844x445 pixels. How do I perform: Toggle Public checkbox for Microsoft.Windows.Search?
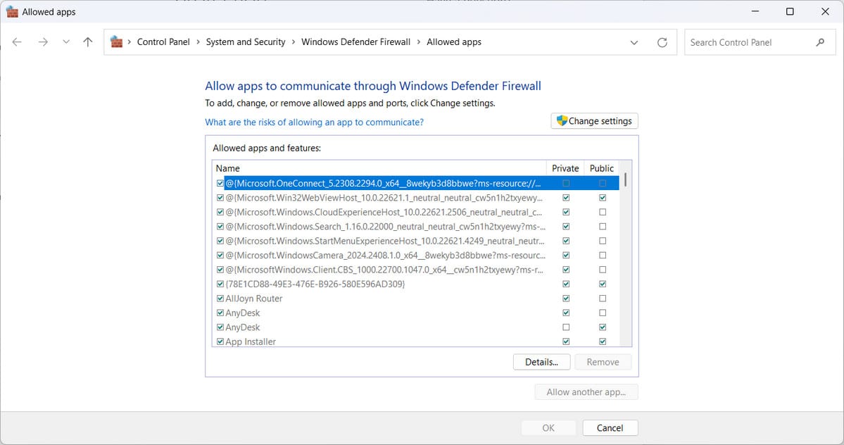tap(603, 227)
